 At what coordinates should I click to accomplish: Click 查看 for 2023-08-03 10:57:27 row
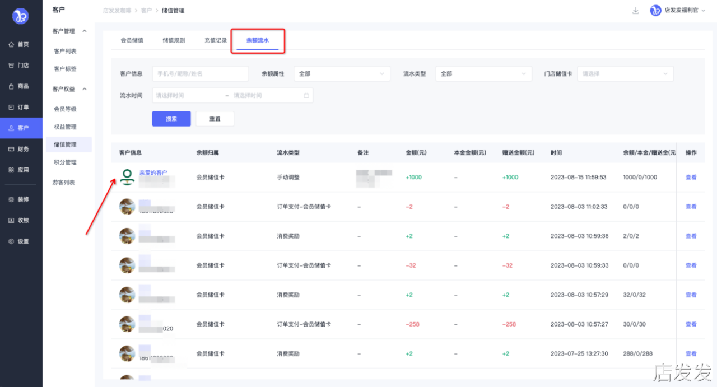click(x=691, y=324)
